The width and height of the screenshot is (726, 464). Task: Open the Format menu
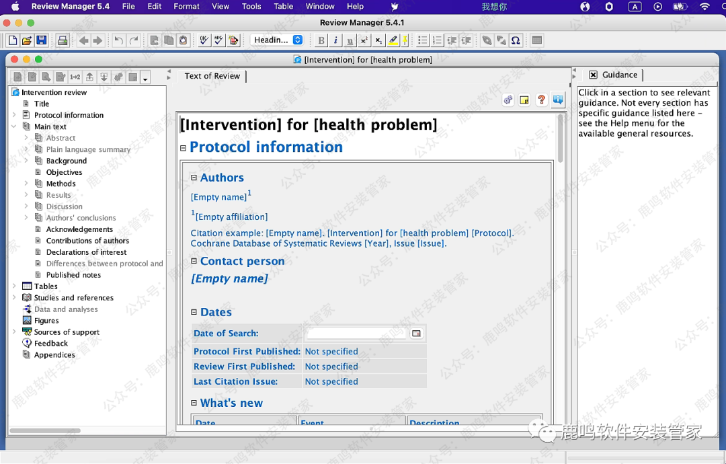click(x=186, y=6)
